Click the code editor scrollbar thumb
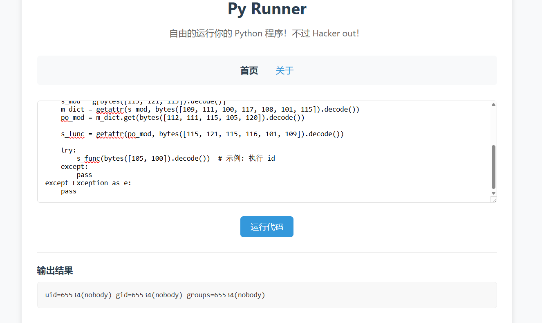Viewport: 542px width, 323px height. coord(493,167)
